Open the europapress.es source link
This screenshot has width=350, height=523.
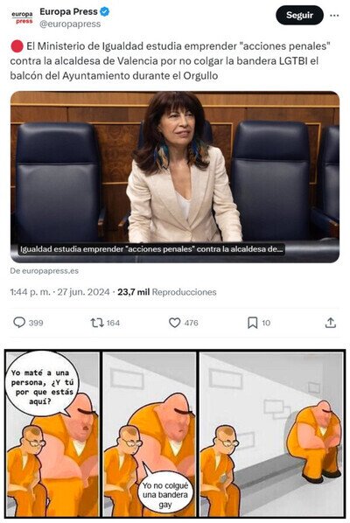[x=45, y=271]
